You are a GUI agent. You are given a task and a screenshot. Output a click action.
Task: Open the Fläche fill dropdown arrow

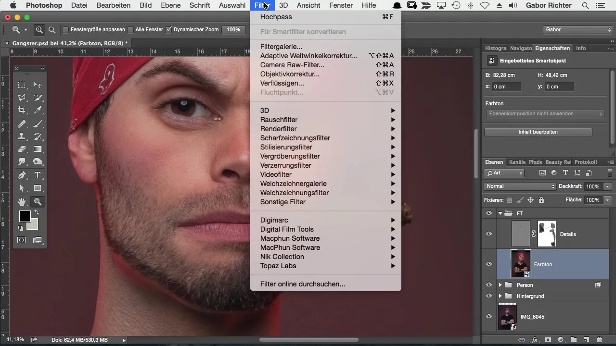tap(608, 200)
